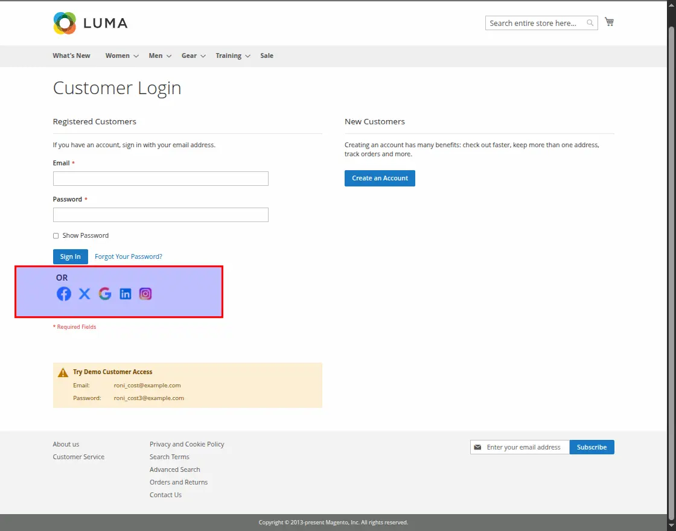Go to the Sale menu item
Image resolution: width=676 pixels, height=531 pixels.
pyautogui.click(x=267, y=56)
